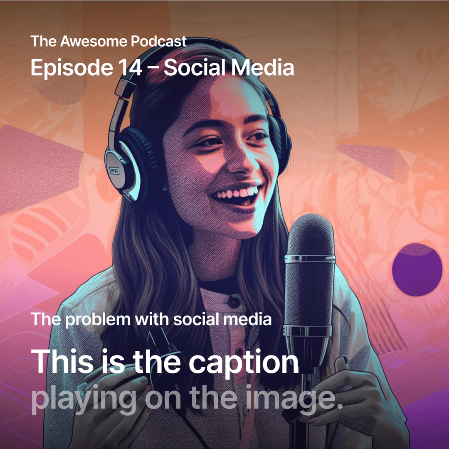
Task: Click the word 'Podcast' in the top title
Action: (x=158, y=41)
